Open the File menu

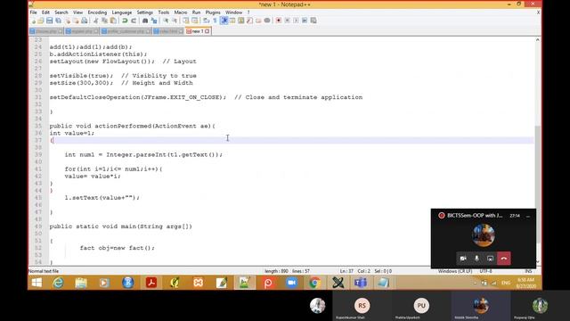(x=34, y=12)
